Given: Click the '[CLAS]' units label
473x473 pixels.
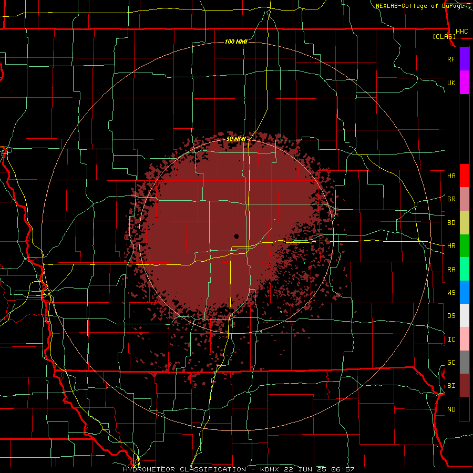Looking at the screenshot, I should (444, 36).
